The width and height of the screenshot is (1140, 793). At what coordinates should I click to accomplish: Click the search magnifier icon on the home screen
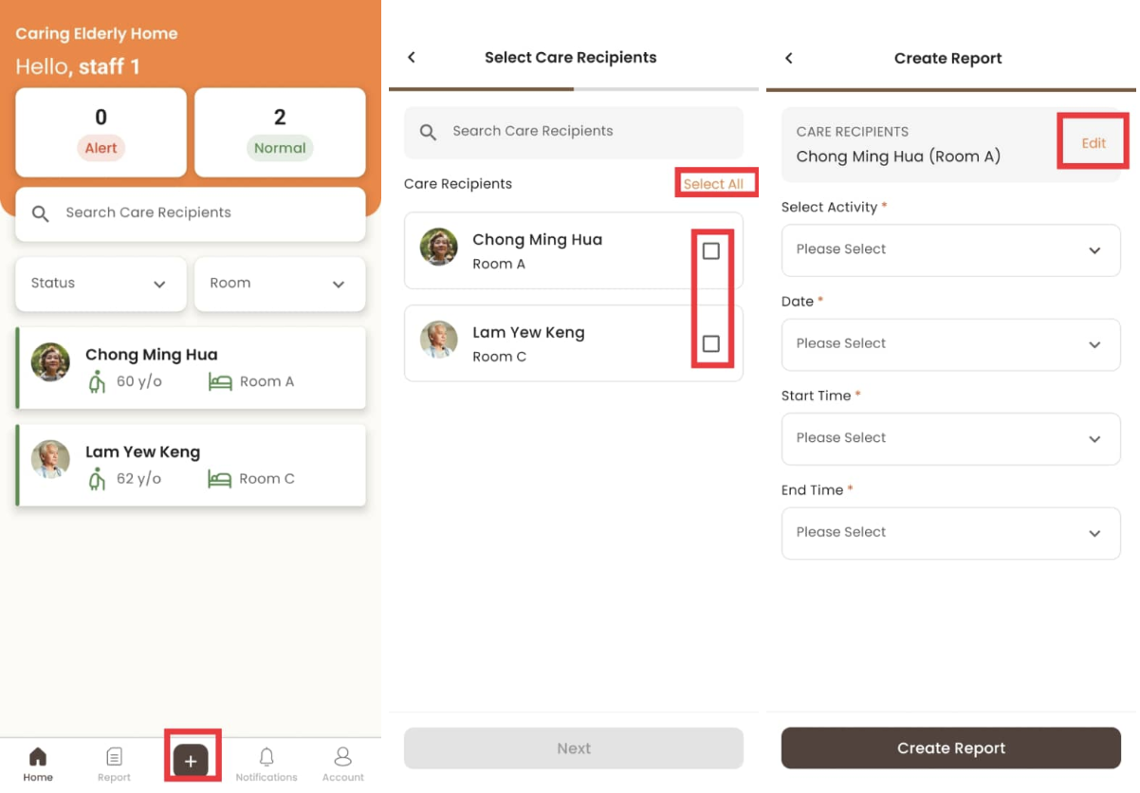pos(40,213)
